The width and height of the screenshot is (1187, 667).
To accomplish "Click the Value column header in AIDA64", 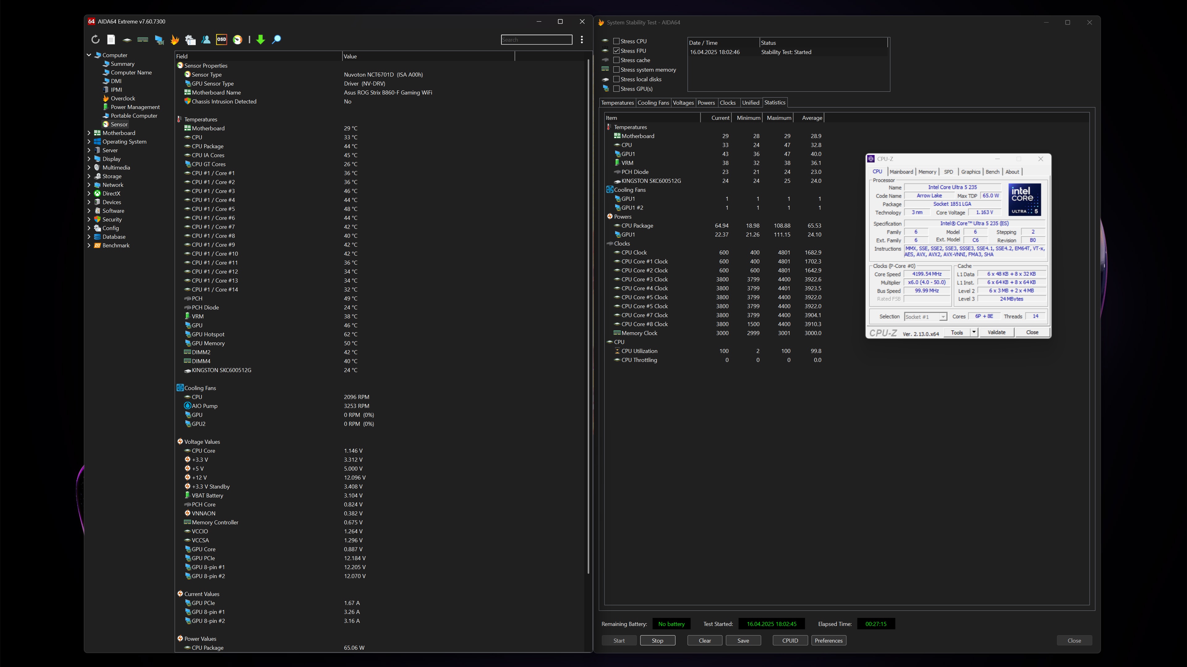I will (x=428, y=56).
